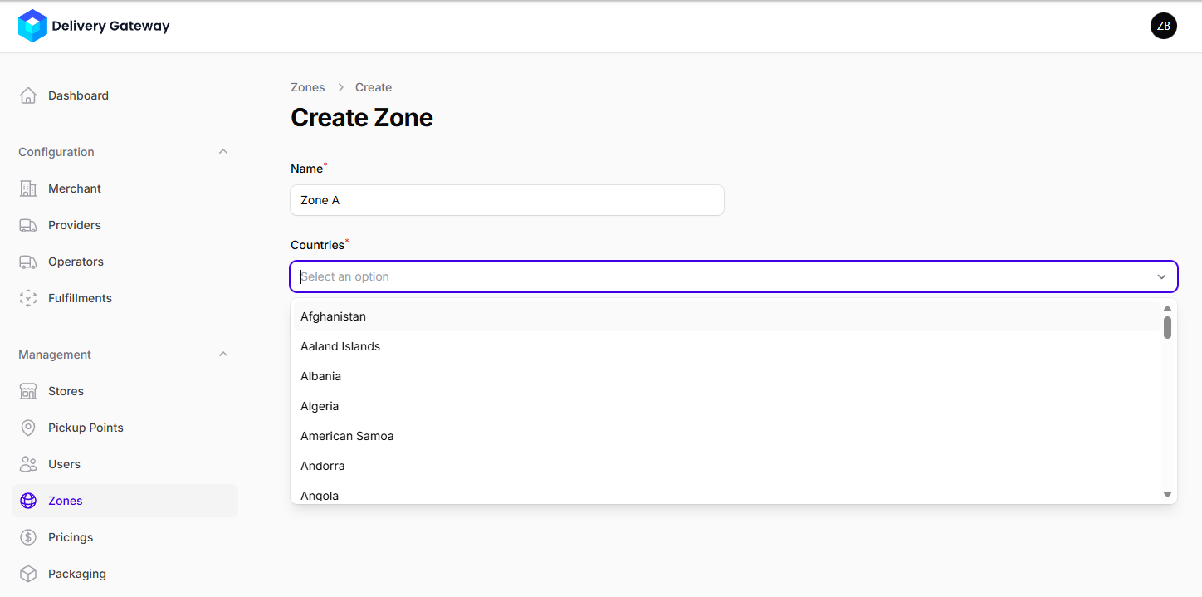
Task: Collapse the Management section chevron
Action: pos(222,355)
